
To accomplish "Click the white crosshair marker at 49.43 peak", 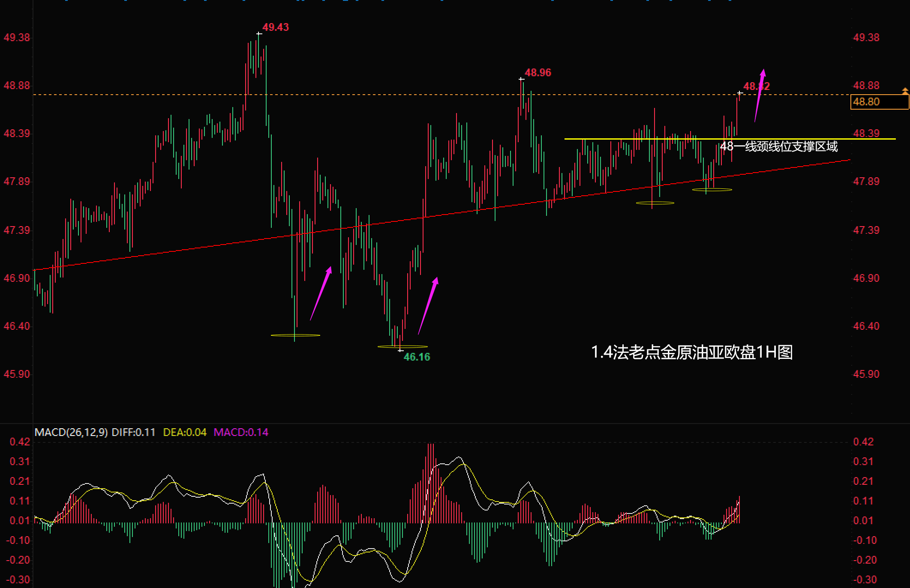I will pos(259,33).
